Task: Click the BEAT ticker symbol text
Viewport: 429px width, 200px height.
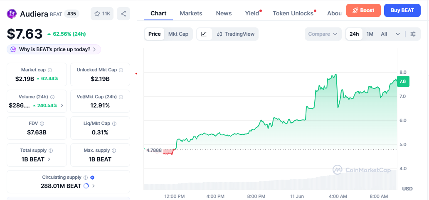Action: click(x=56, y=14)
